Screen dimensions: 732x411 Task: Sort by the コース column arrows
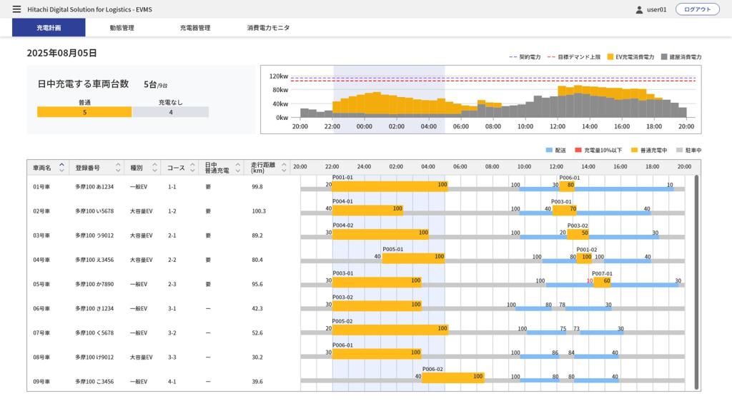pos(192,168)
